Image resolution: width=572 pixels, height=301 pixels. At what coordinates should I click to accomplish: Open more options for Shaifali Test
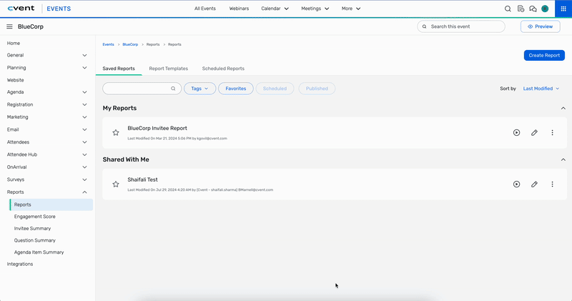552,184
